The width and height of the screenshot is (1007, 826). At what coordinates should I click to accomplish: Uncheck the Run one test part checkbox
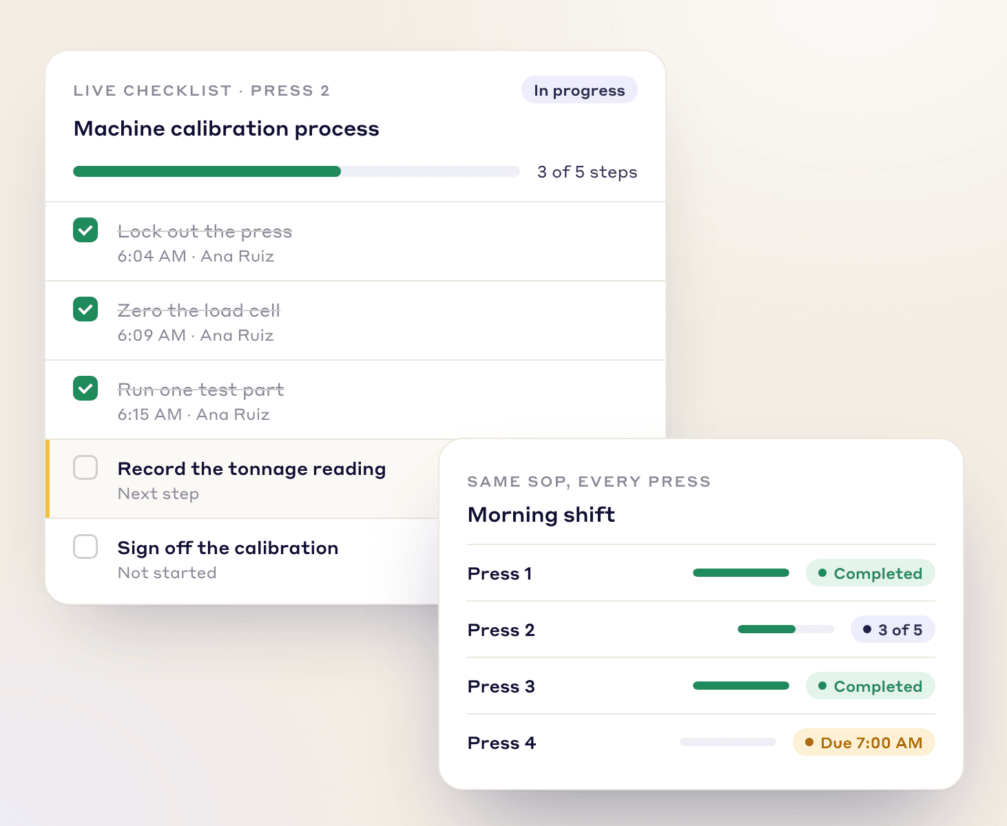click(85, 388)
